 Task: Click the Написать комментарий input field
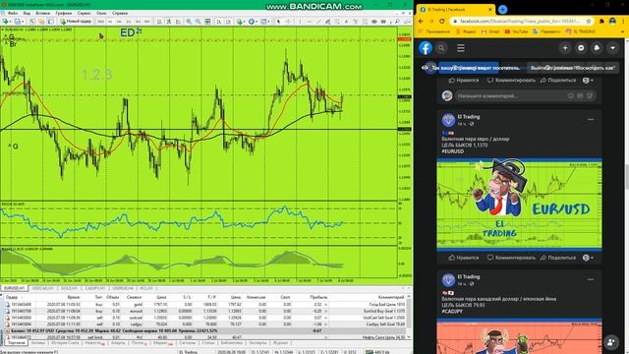(x=525, y=96)
